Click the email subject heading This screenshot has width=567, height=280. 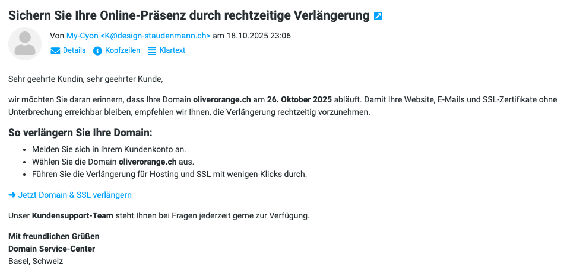[189, 16]
